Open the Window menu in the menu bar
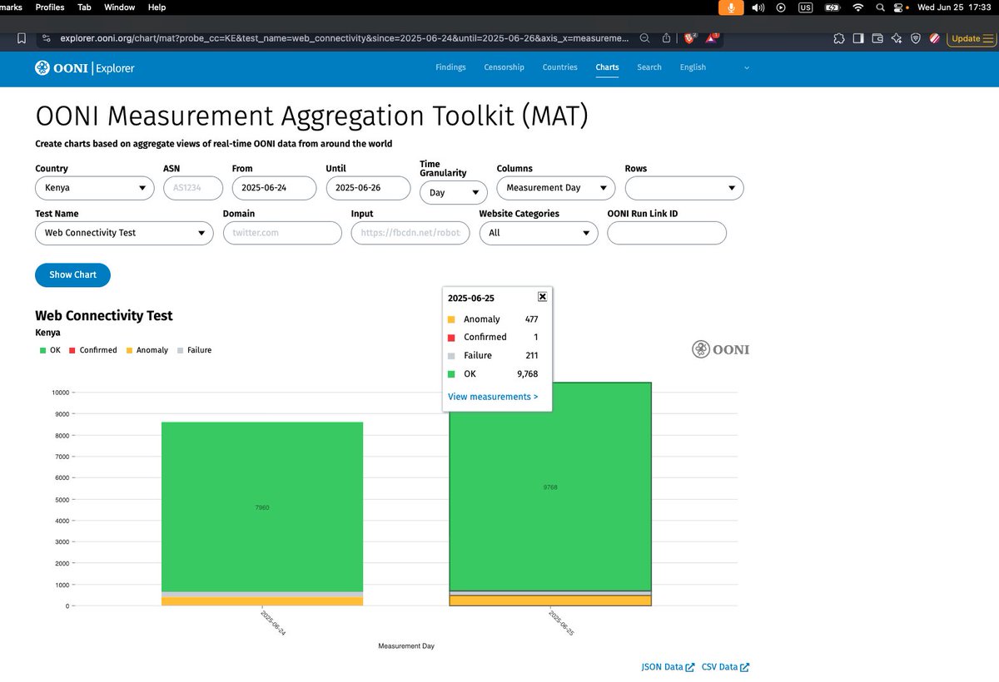999x682 pixels. point(120,7)
